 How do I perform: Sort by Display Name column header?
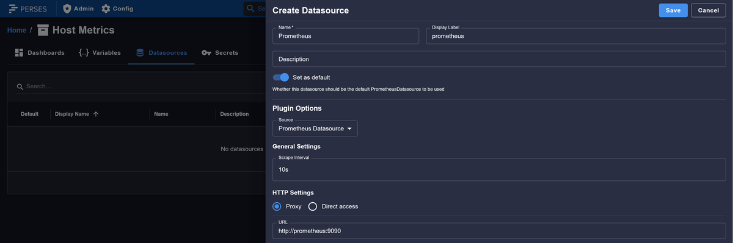pyautogui.click(x=72, y=114)
